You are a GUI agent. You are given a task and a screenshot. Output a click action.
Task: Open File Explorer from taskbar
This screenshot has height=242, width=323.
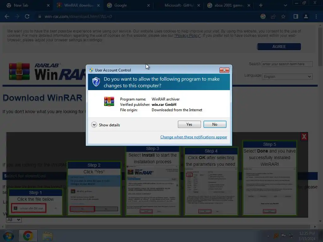48,236
